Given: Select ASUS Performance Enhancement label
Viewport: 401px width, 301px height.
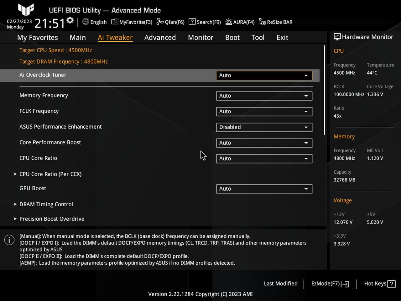Looking at the screenshot, I should [60, 127].
